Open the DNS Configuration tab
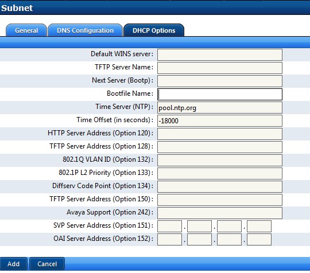Viewport: 310px width, 273px height. [85, 30]
